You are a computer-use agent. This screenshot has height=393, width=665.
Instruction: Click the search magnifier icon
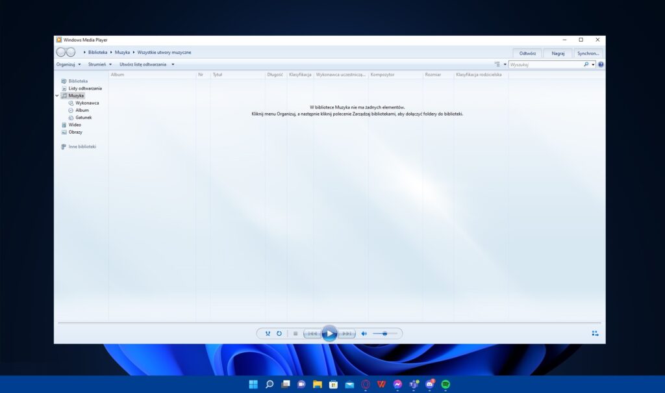586,64
